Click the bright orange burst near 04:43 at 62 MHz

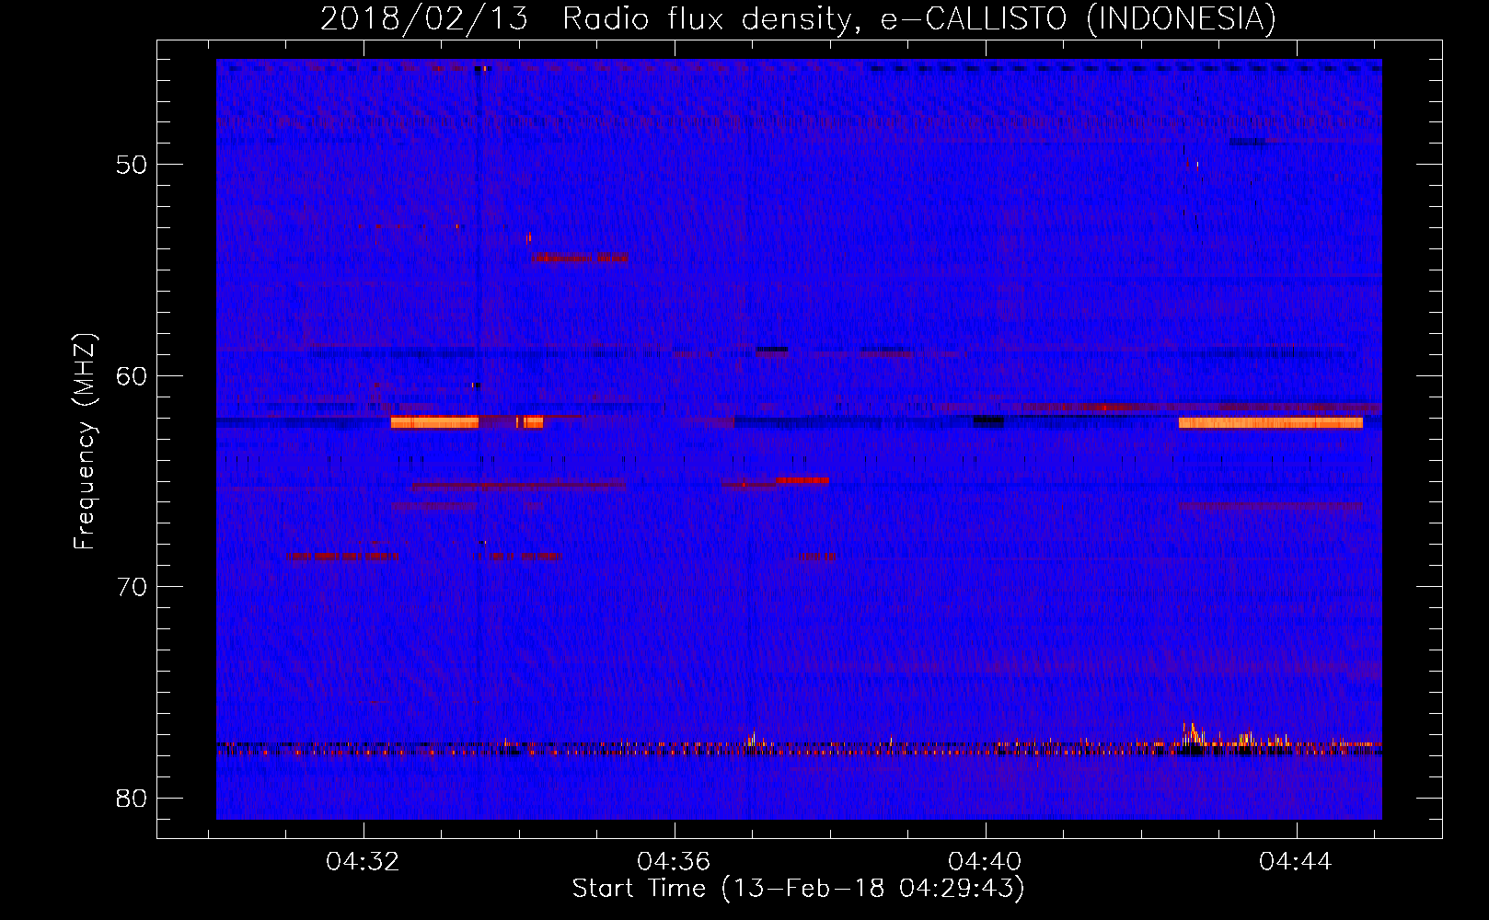point(1270,422)
